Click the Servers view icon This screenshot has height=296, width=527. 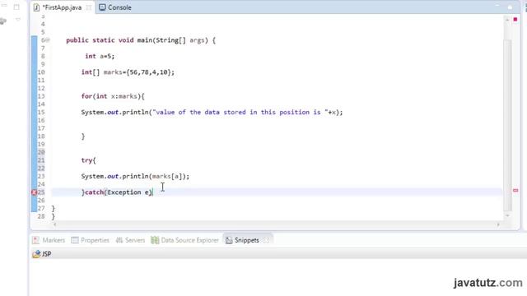pos(119,240)
